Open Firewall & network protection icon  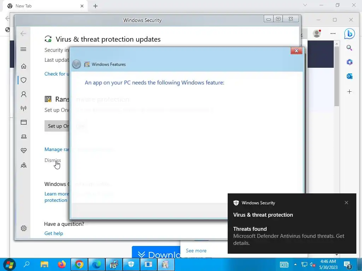tap(24, 108)
